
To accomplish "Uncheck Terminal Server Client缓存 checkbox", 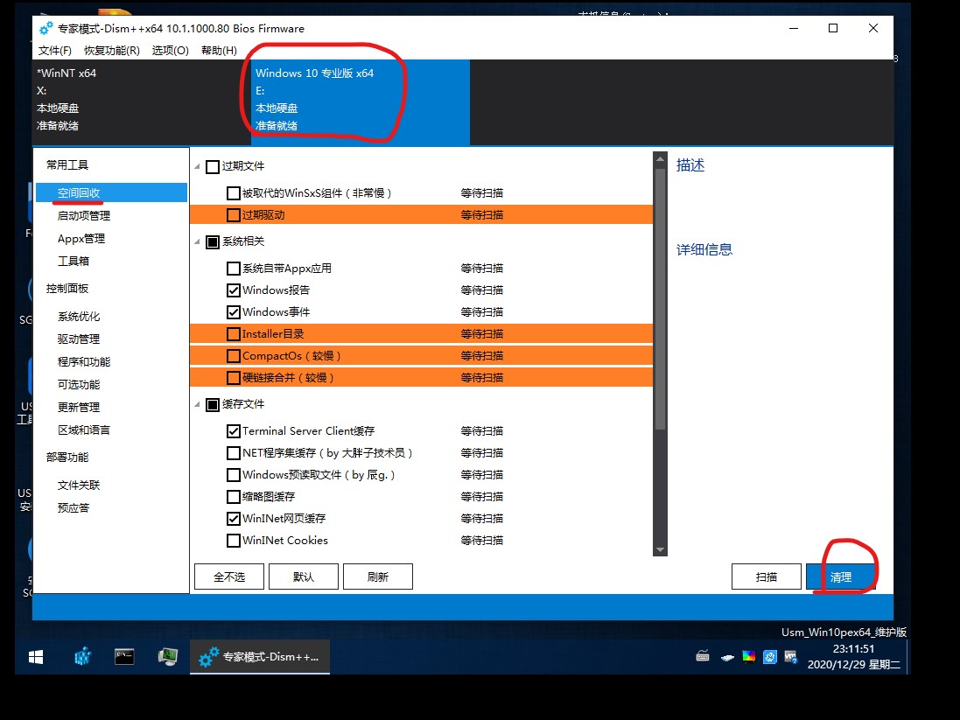I will pyautogui.click(x=234, y=431).
